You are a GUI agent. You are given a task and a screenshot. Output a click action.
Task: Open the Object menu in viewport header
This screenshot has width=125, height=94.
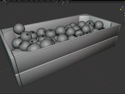coord(6,2)
